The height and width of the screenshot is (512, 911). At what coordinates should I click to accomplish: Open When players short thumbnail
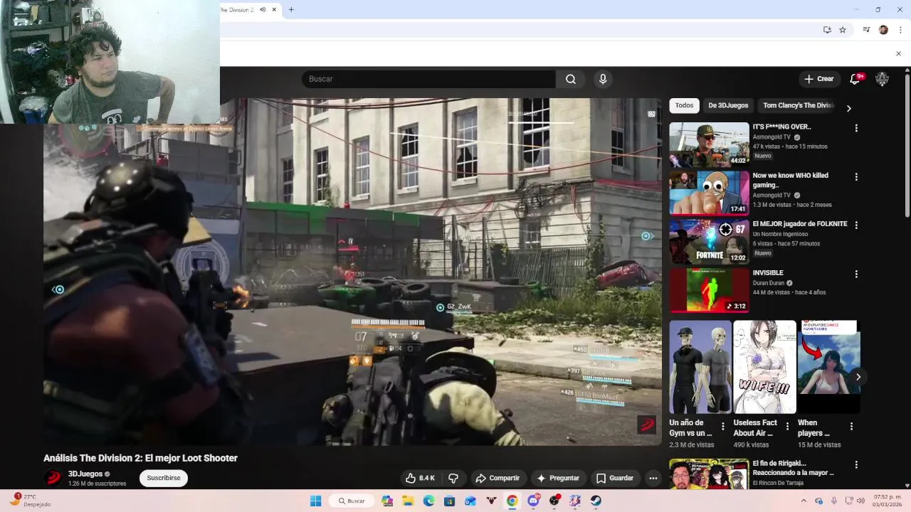[829, 367]
